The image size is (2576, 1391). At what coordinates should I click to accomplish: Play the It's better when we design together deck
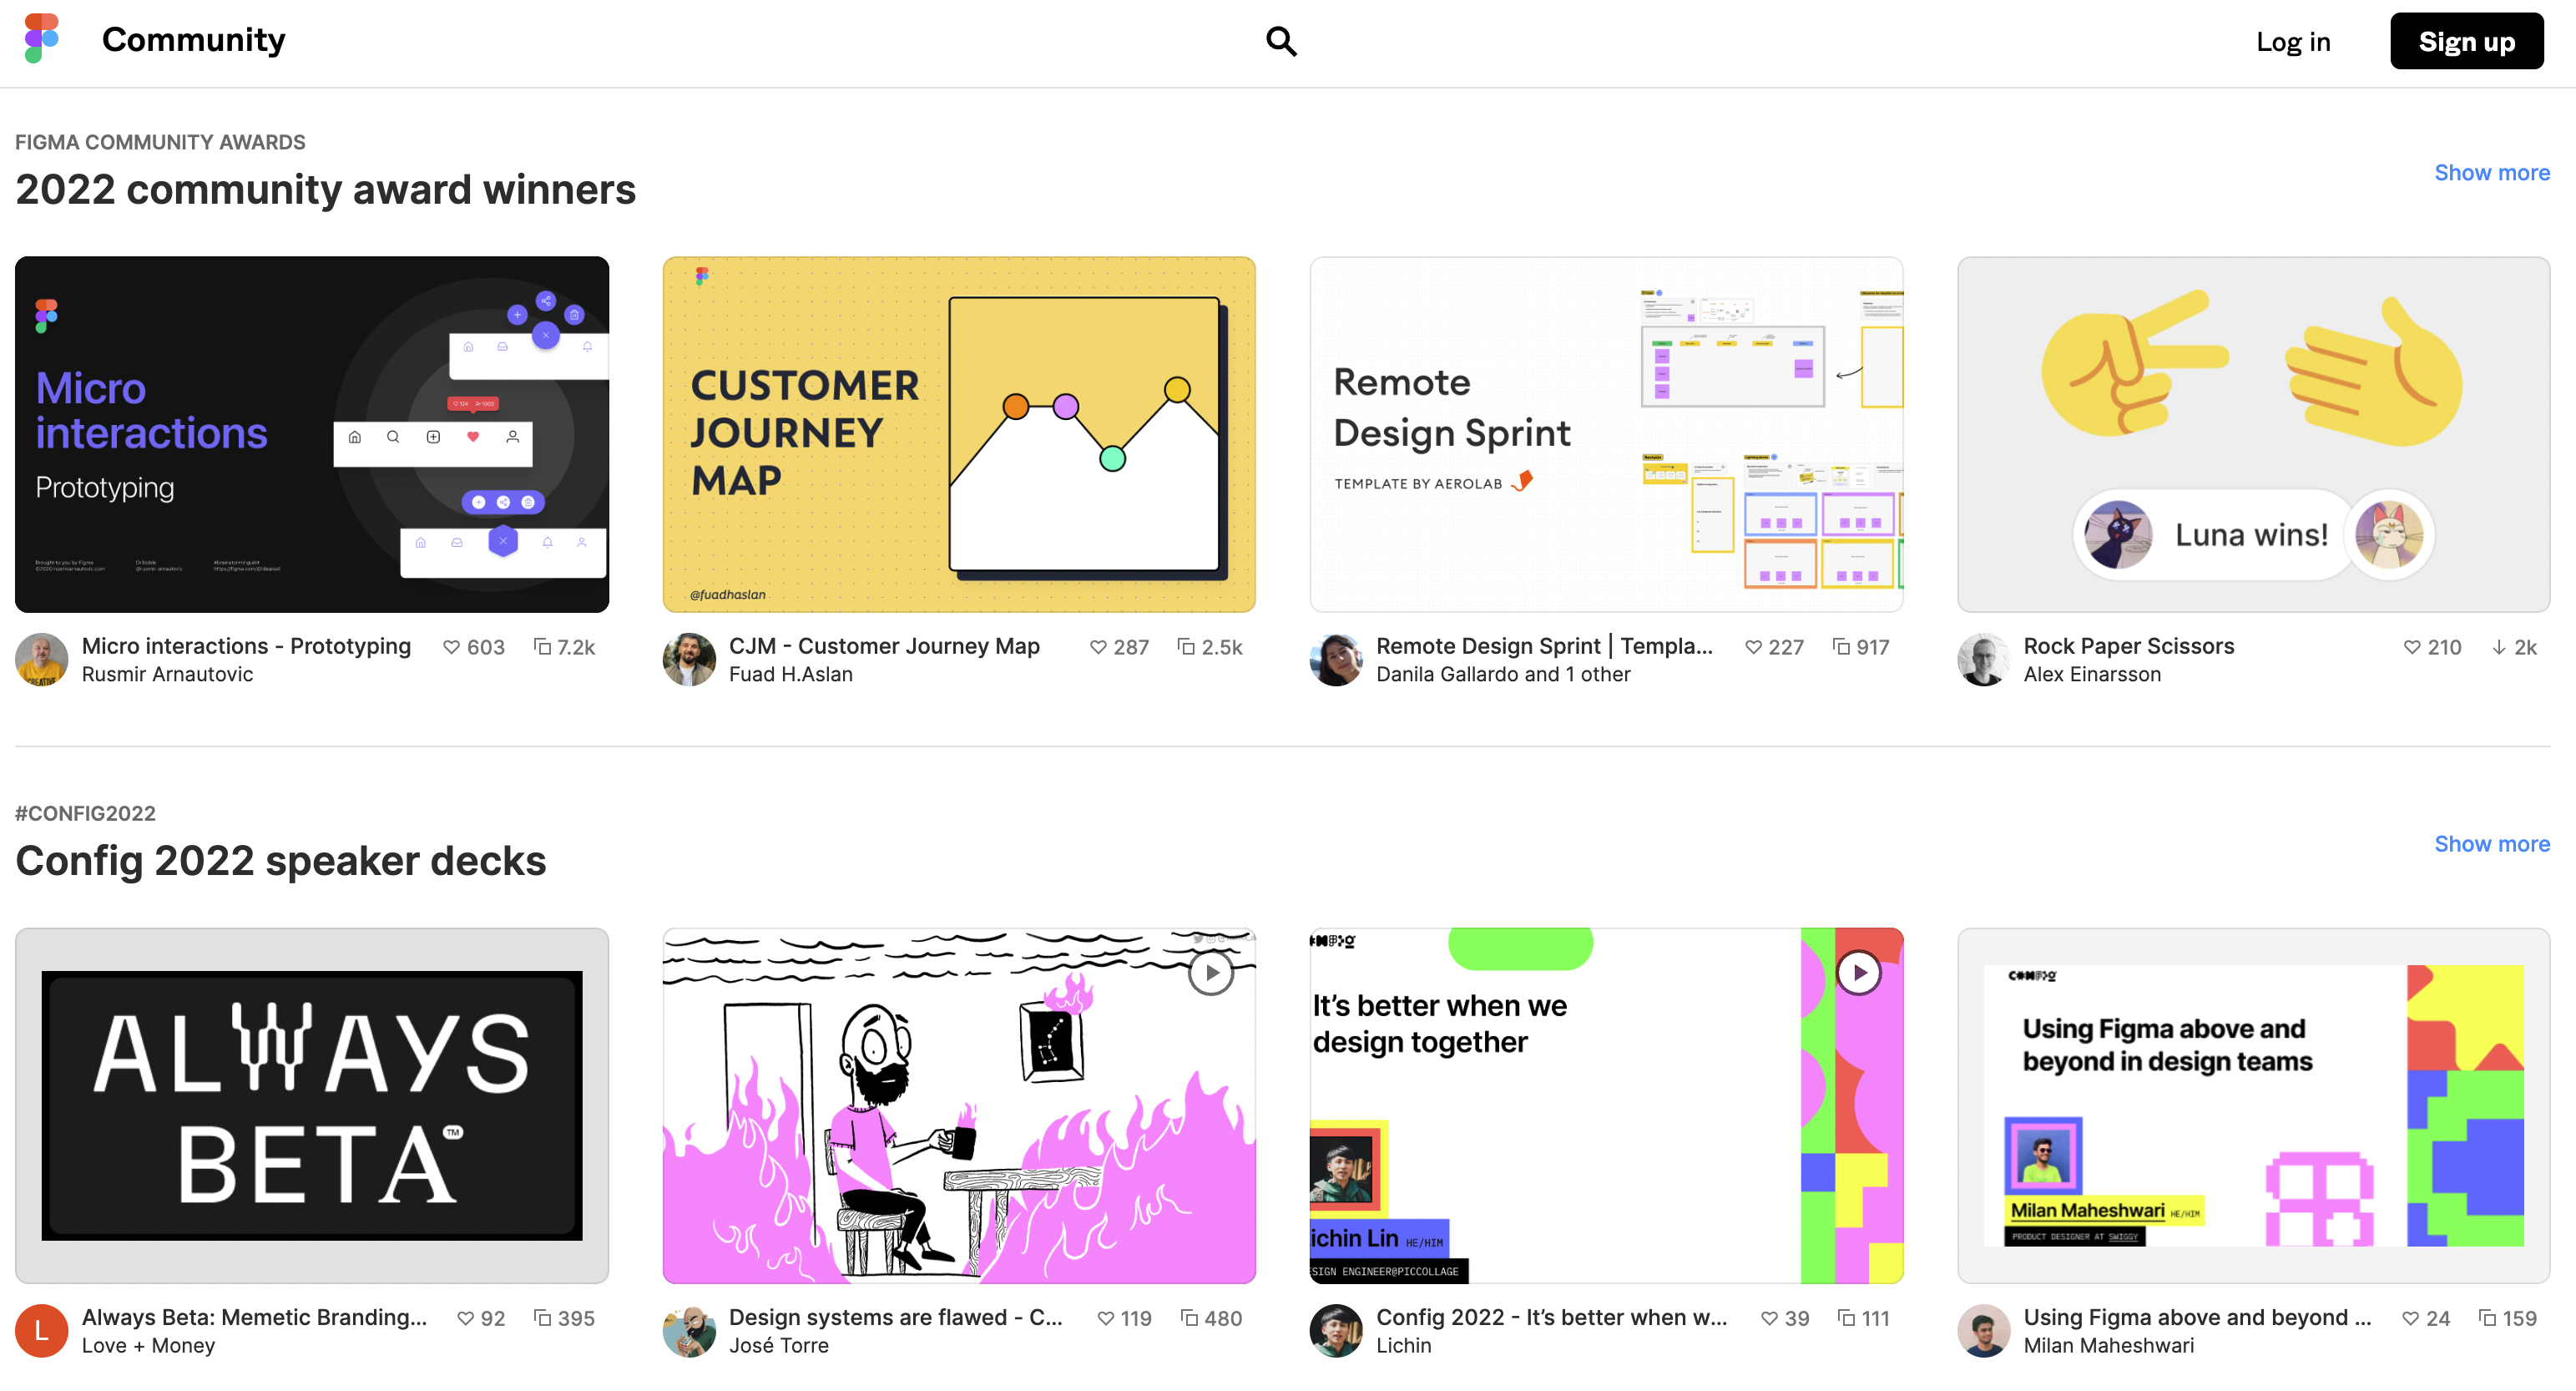point(1858,972)
